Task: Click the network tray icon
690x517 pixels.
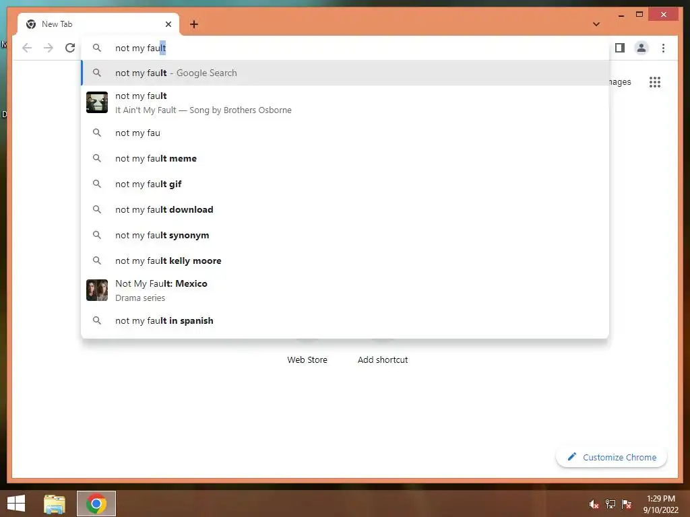Action: [x=610, y=504]
